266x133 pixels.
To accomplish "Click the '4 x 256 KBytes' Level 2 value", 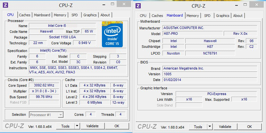I will tap(95, 97).
